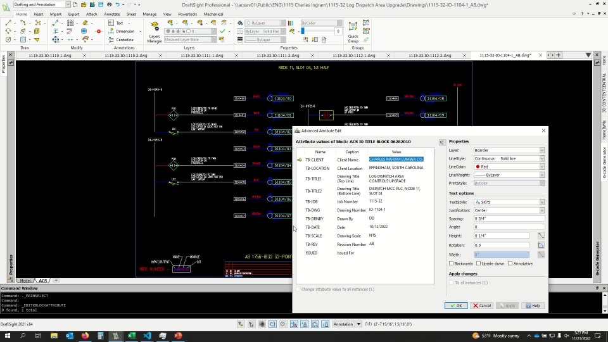
Task: Pick the text height from drawing icon
Action: tap(541, 236)
